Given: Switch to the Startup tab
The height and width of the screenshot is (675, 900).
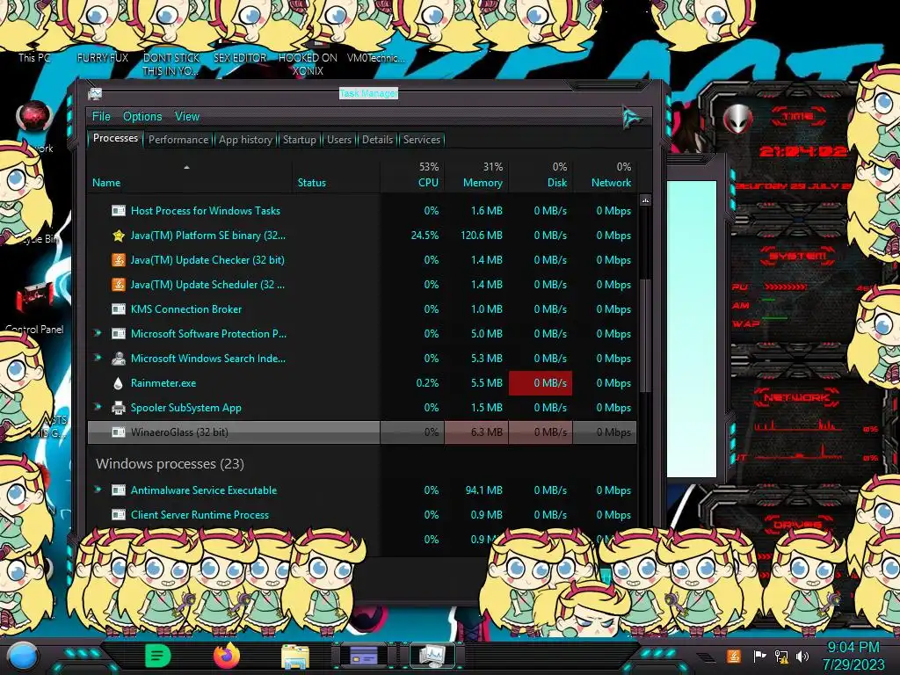Looking at the screenshot, I should (299, 140).
